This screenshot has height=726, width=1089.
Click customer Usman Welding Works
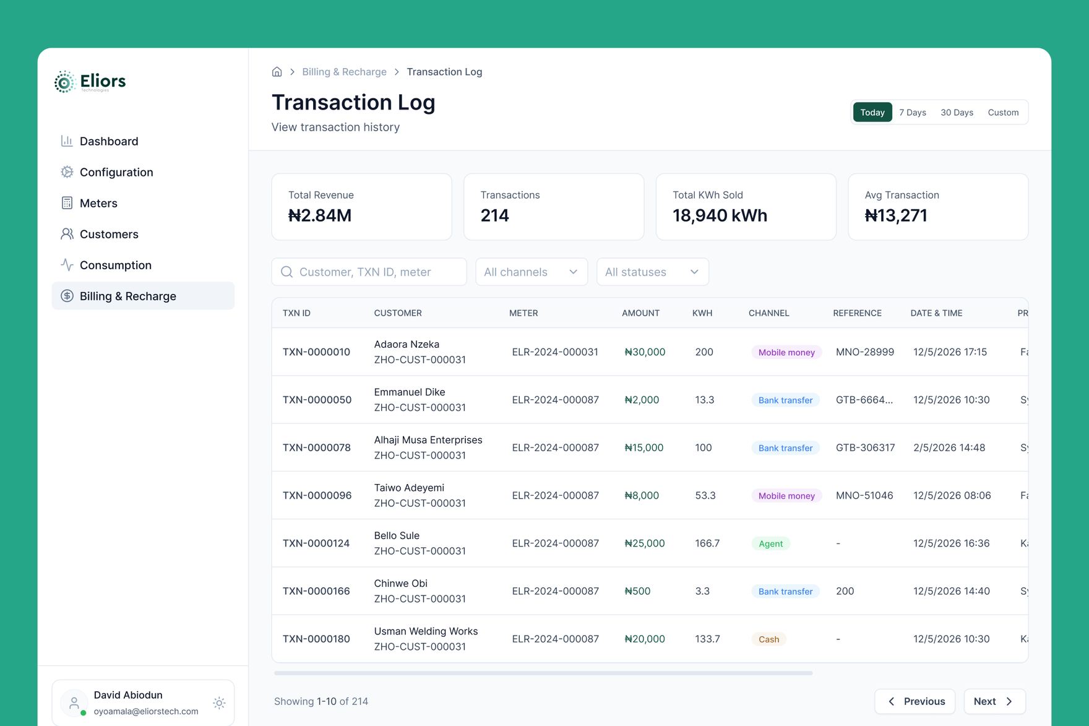coord(426,631)
